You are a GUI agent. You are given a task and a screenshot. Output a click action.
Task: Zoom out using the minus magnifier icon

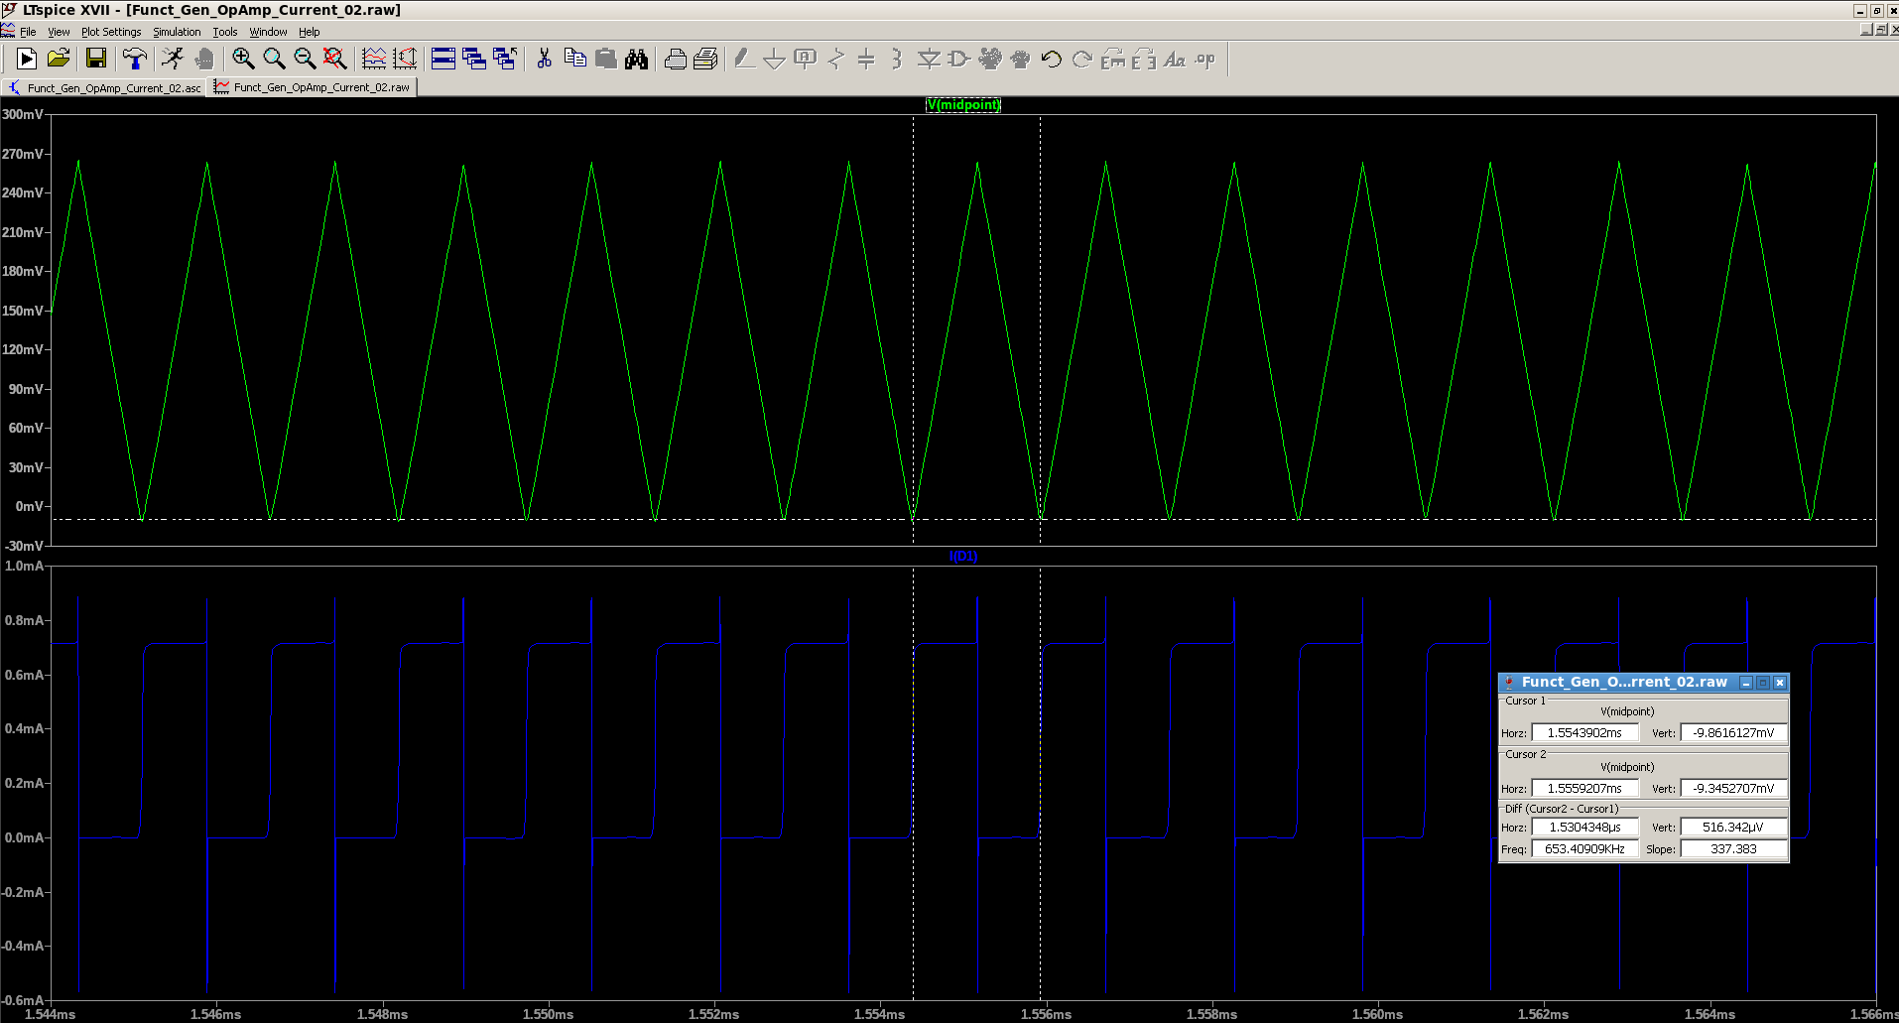[305, 60]
